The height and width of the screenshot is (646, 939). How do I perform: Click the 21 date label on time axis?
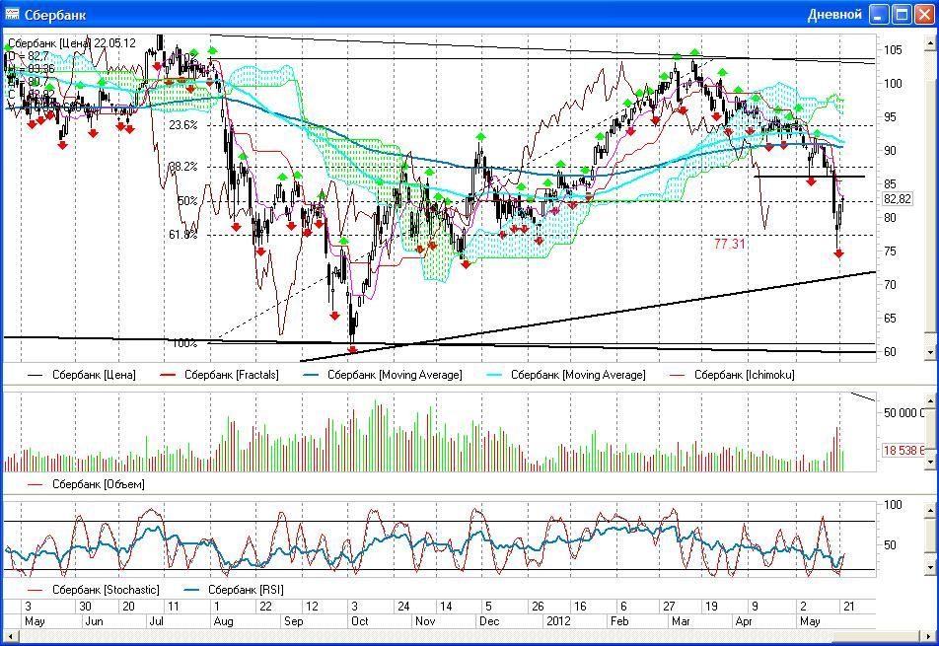point(848,606)
